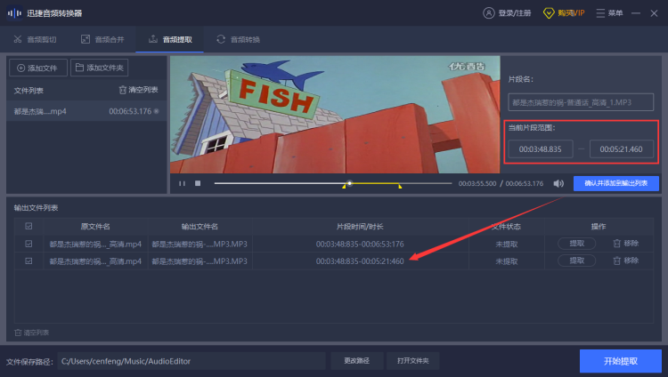Open 登录/注册 account link
The height and width of the screenshot is (377, 668).
pyautogui.click(x=507, y=13)
